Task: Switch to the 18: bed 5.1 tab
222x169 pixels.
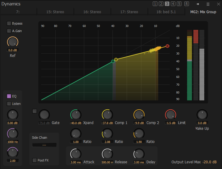Action: pos(166,12)
